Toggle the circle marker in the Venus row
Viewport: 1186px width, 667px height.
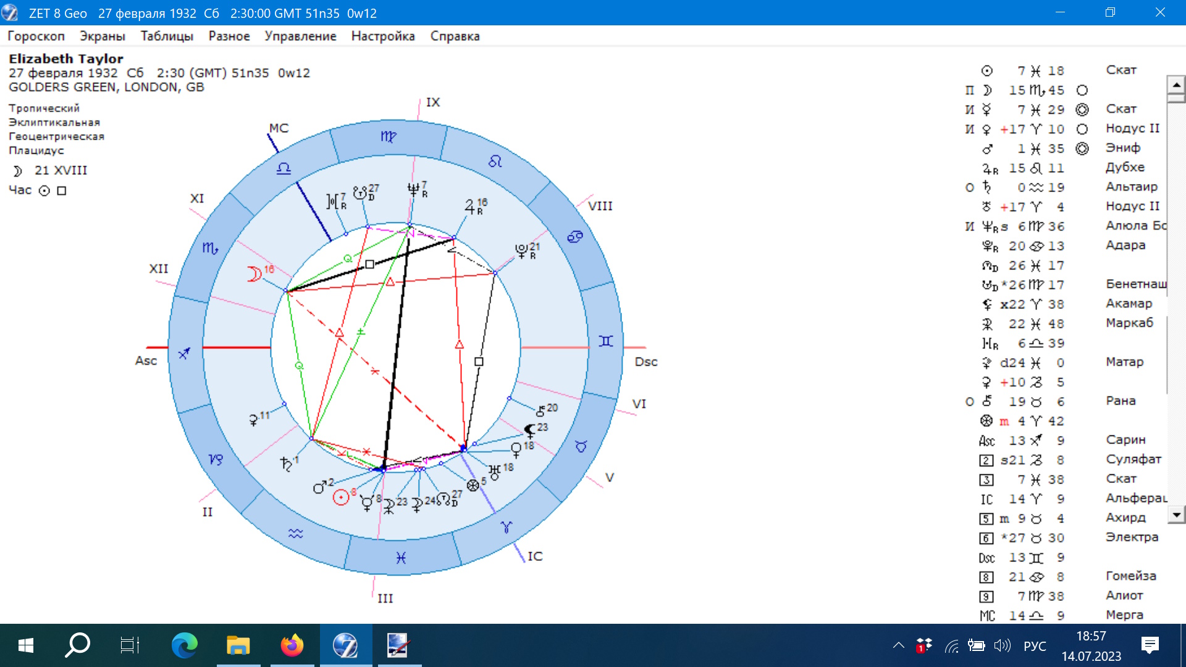[1082, 129]
